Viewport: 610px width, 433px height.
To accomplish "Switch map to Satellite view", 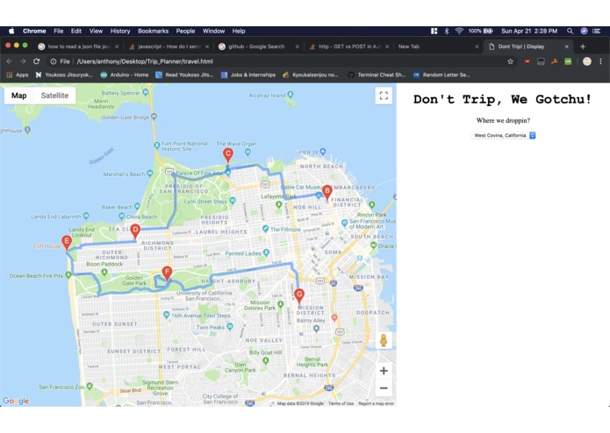I will (54, 96).
